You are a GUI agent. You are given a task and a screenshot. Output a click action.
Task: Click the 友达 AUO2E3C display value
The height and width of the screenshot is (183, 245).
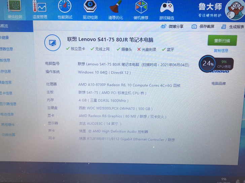pos(100,124)
